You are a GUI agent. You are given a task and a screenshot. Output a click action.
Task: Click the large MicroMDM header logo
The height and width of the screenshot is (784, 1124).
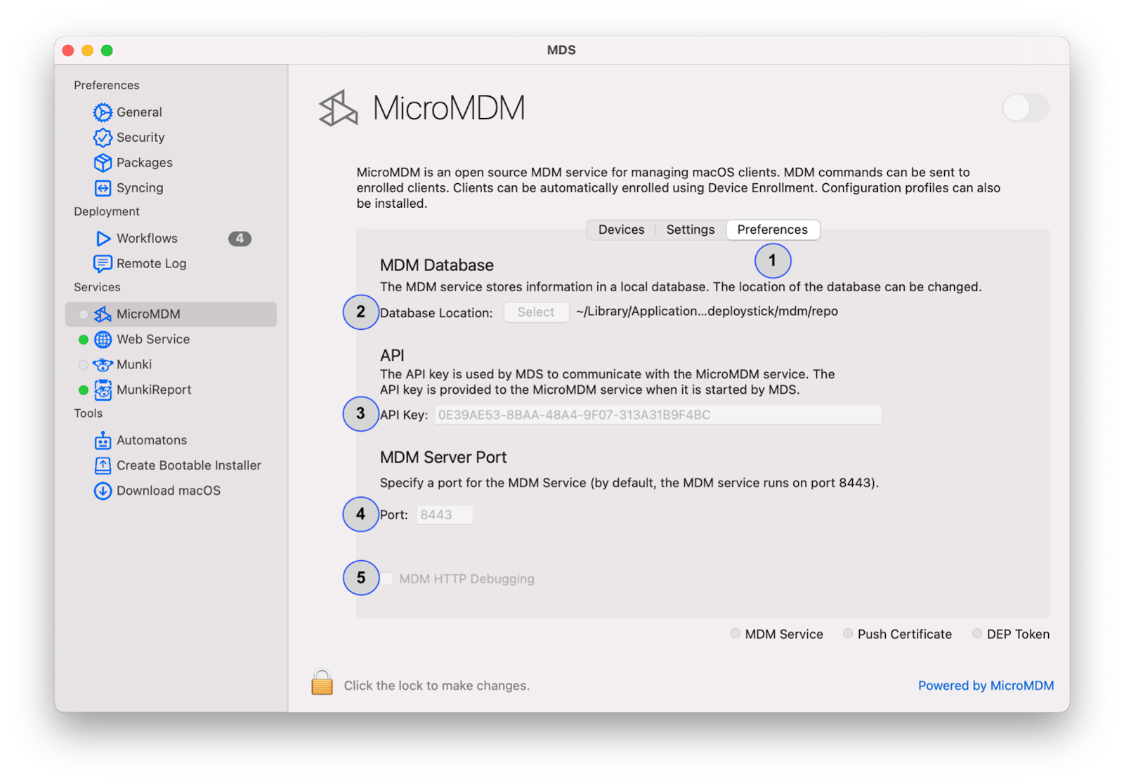(338, 109)
